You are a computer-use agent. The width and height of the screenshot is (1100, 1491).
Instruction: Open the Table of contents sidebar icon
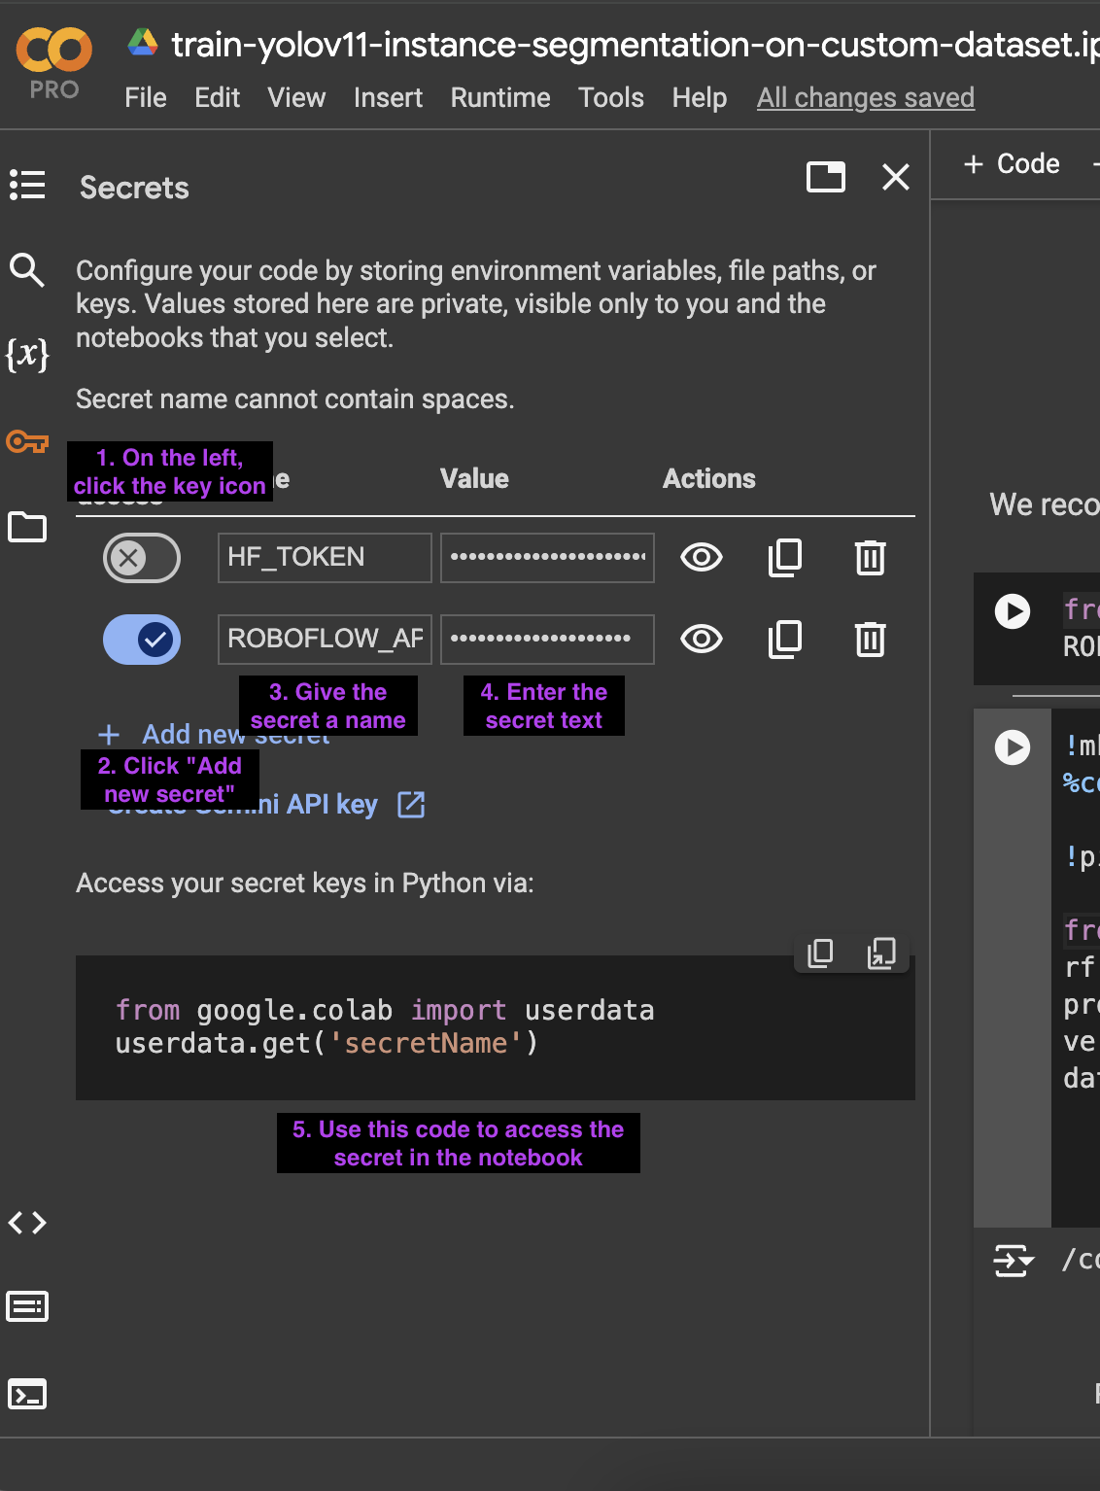[x=27, y=185]
